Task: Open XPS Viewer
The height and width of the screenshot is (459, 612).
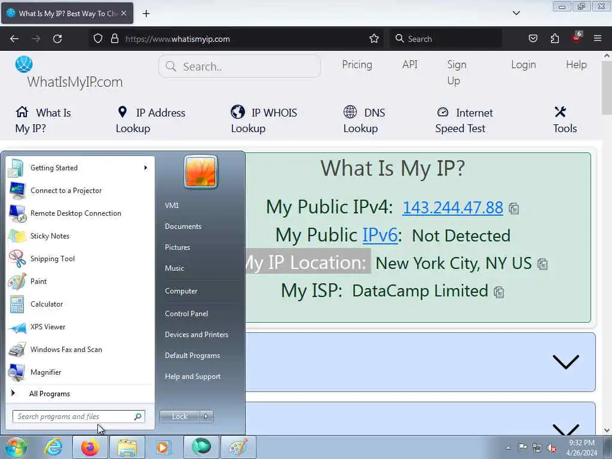Action: 80,327
